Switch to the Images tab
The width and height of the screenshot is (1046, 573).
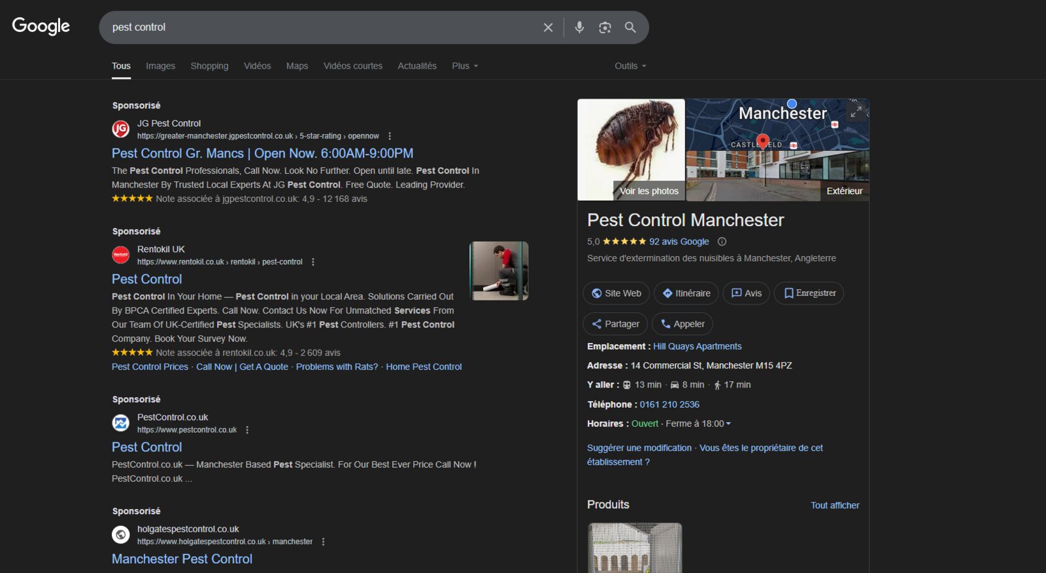tap(160, 66)
